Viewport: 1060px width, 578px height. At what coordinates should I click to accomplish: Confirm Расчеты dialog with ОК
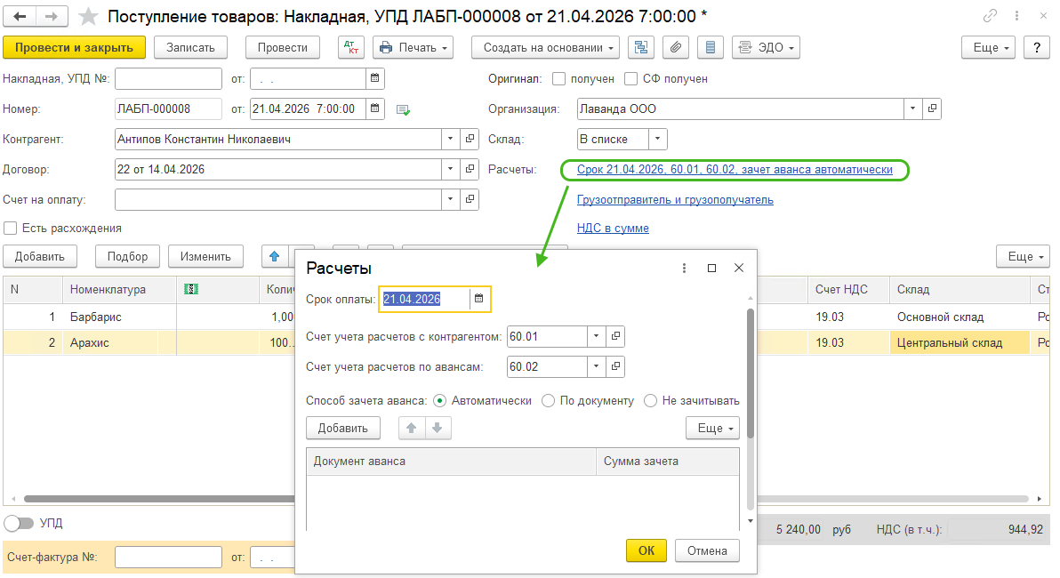(x=646, y=550)
